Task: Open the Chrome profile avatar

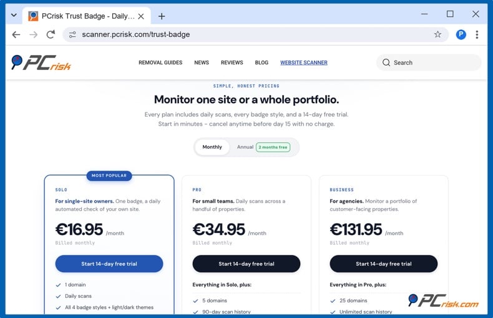Action: [x=461, y=34]
